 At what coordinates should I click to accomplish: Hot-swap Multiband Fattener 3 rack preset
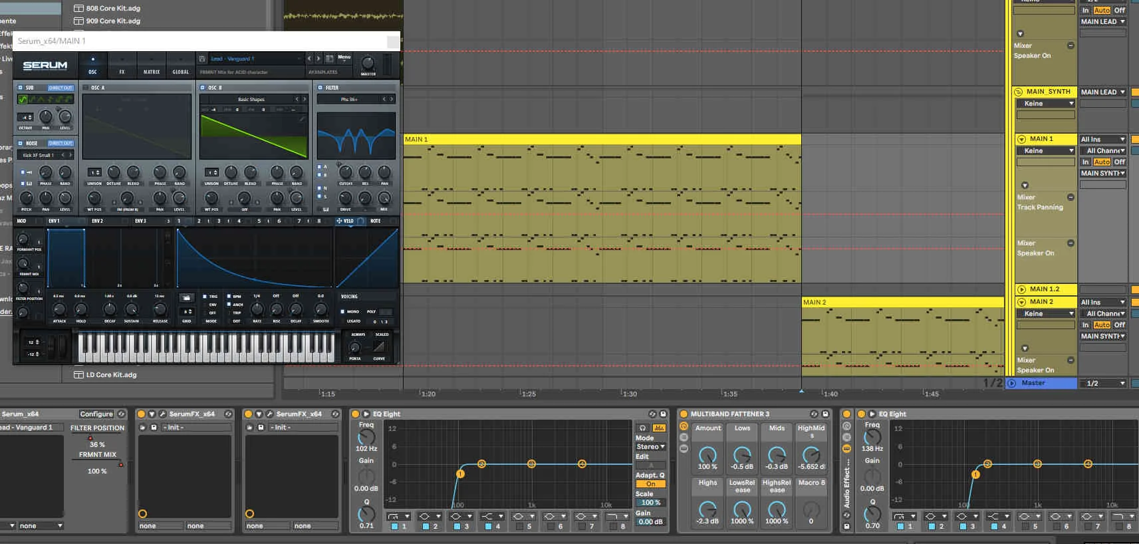[814, 414]
